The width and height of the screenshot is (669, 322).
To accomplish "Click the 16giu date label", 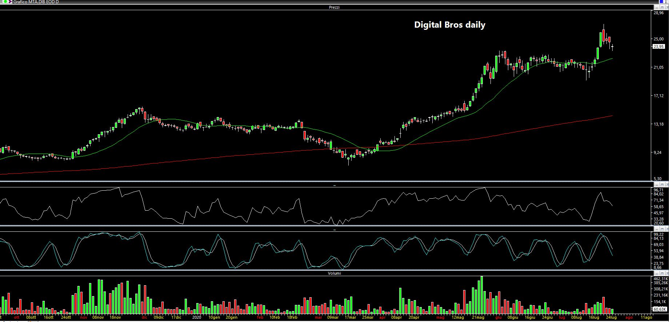I will 529,317.
